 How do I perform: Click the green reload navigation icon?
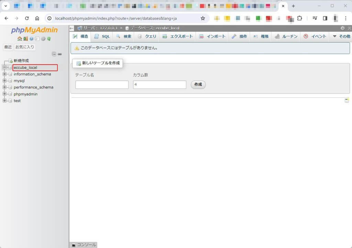pos(49,39)
